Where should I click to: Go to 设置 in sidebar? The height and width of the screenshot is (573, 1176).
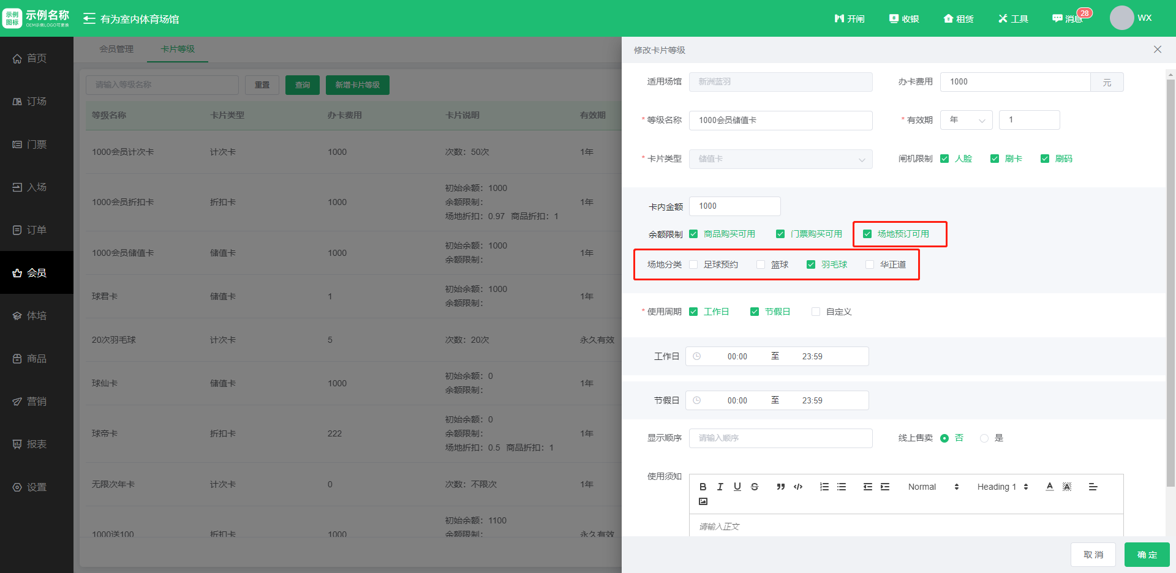[x=37, y=487]
